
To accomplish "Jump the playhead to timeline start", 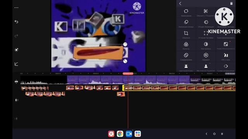I will click(16, 119).
